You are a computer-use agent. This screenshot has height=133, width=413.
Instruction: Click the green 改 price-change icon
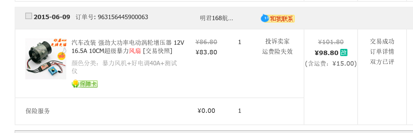344,53
